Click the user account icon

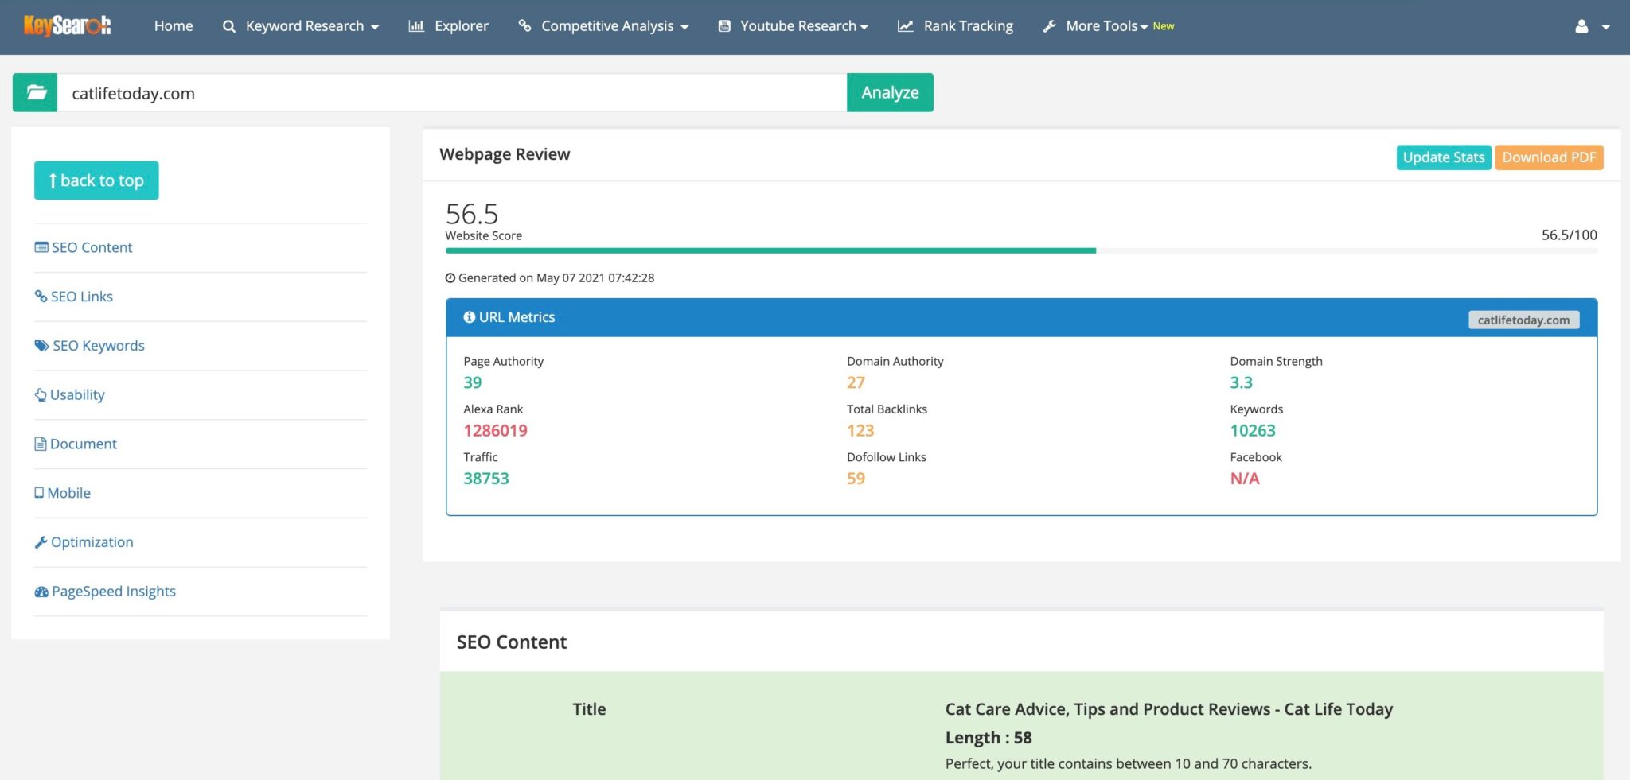1581,26
